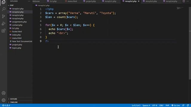Close the ArrayEx2.php tab
Viewport: 191px width, 107px height.
click(138, 1)
